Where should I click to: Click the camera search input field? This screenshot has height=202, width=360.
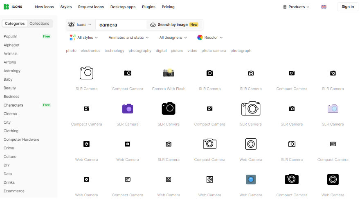click(121, 25)
